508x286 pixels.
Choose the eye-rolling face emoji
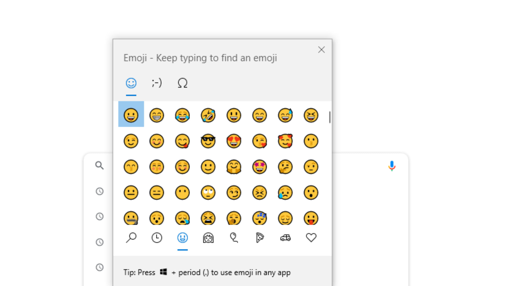208,193
